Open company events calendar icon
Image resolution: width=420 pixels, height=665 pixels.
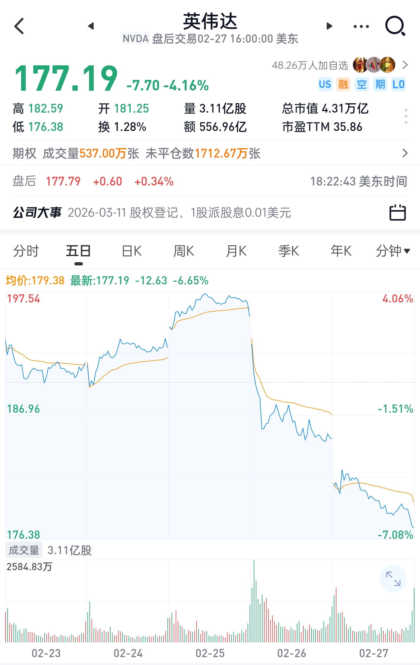coord(398,213)
